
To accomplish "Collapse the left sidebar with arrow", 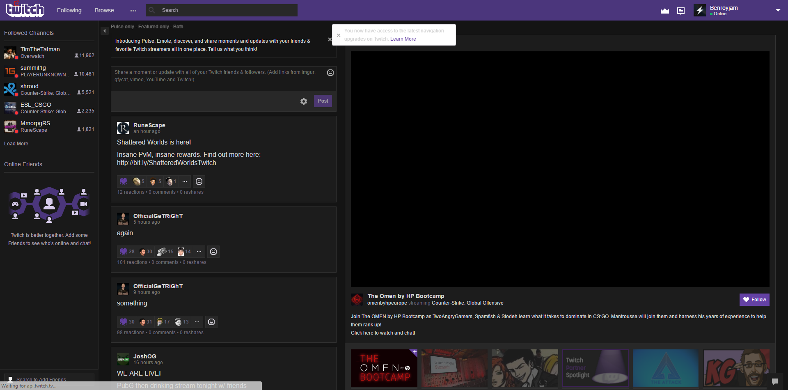I will point(104,31).
